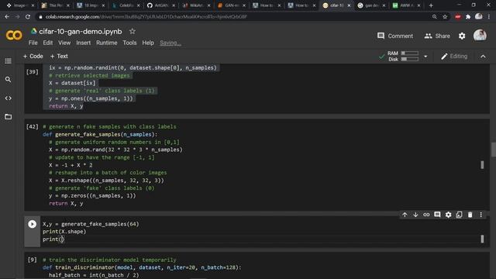Viewport: 496px width, 279px height.
Task: Switch to the CelebFa tab
Action: pyautogui.click(x=126, y=5)
